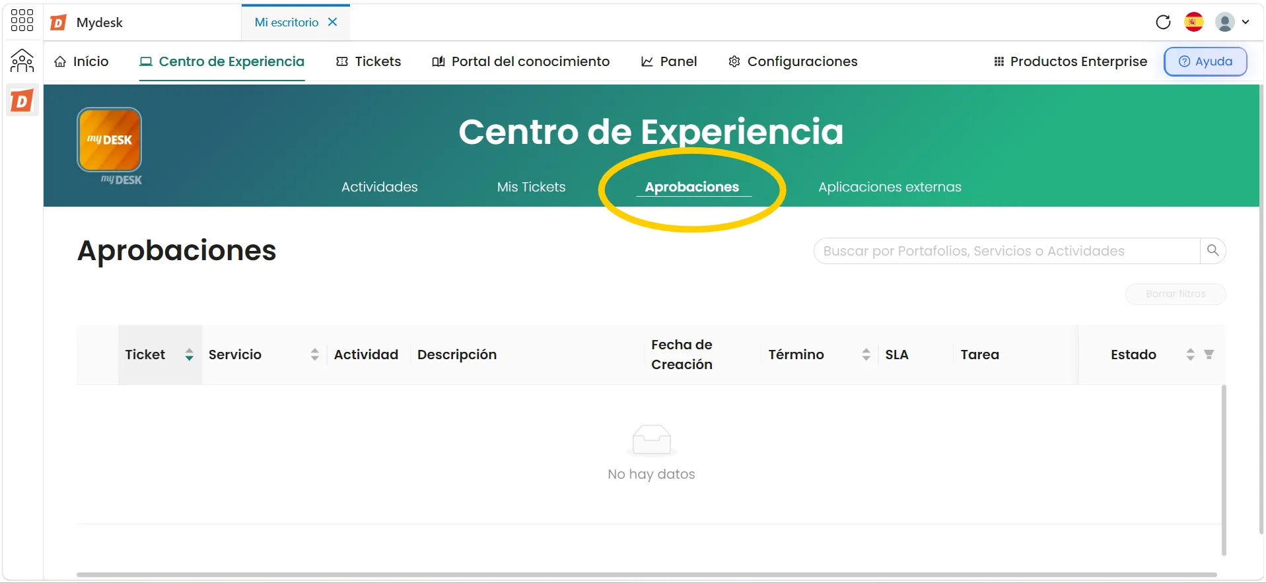Open the Aplicaciones externas tab
The height and width of the screenshot is (583, 1266).
(x=890, y=187)
